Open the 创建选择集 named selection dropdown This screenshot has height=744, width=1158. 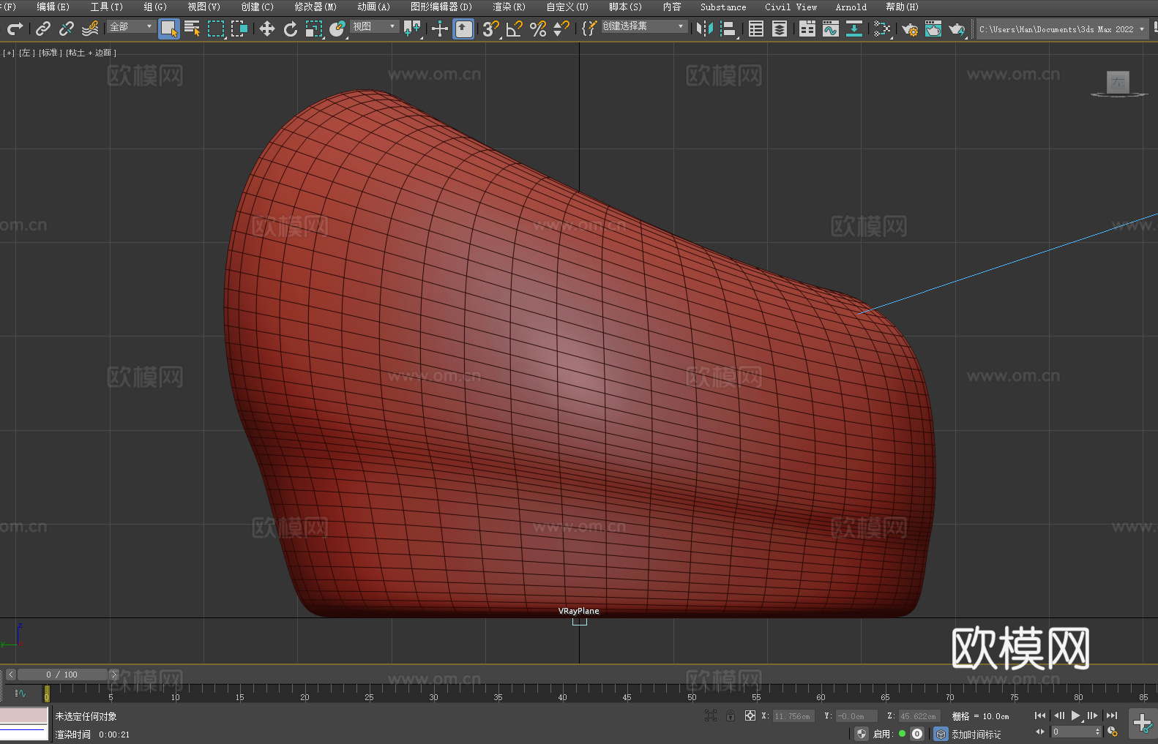[644, 26]
